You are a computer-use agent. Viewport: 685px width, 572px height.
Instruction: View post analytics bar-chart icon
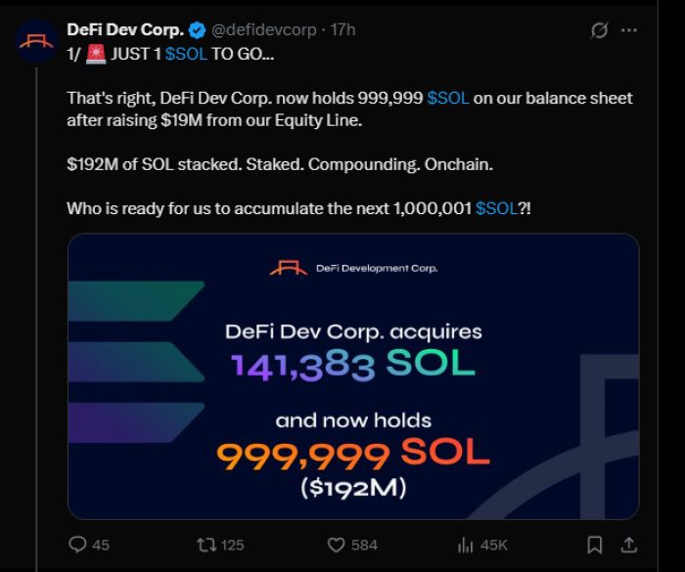pyautogui.click(x=467, y=544)
